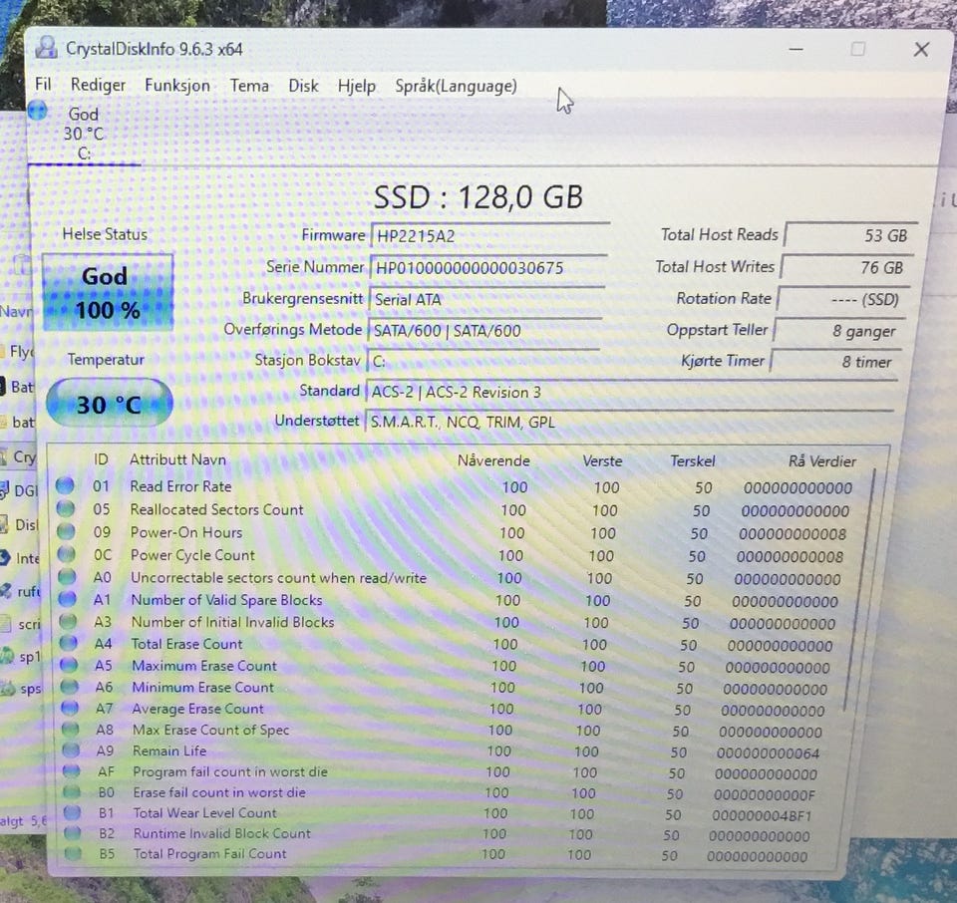The image size is (957, 903).
Task: Click the Firmware field HP2215A2
Action: click(490, 235)
